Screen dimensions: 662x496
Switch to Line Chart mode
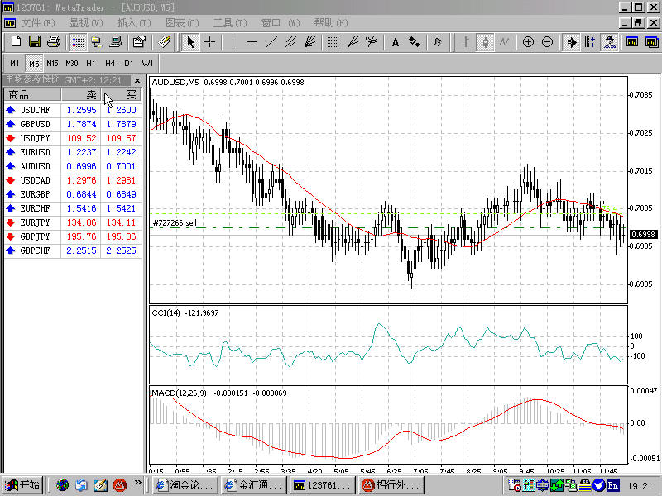[x=505, y=42]
